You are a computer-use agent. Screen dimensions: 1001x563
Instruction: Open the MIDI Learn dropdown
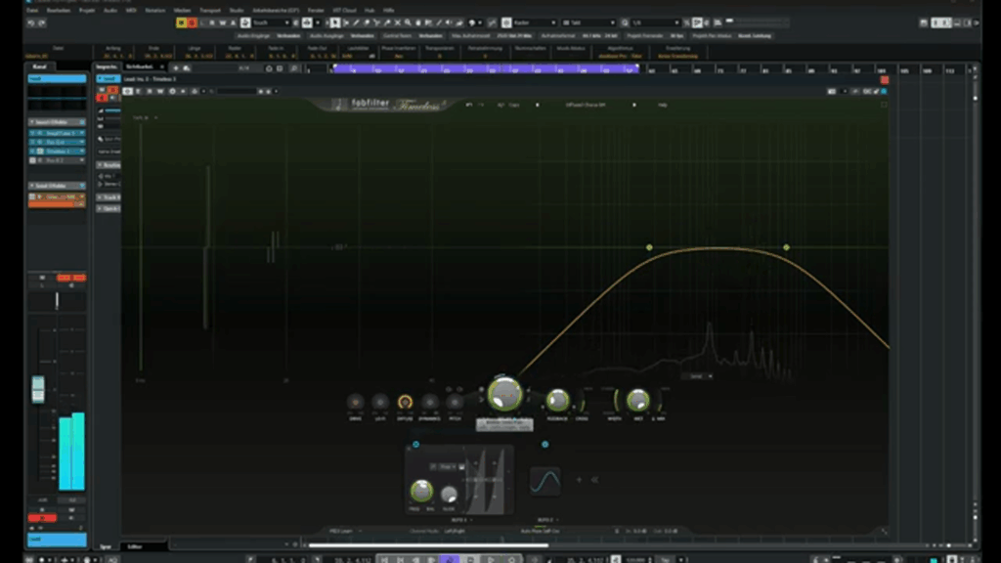click(345, 531)
